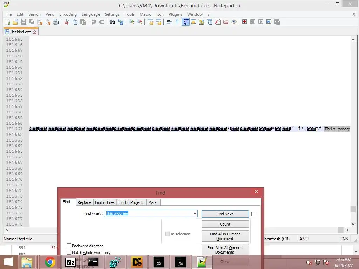Open the Macro menu
This screenshot has height=269, width=359.
coord(145,14)
